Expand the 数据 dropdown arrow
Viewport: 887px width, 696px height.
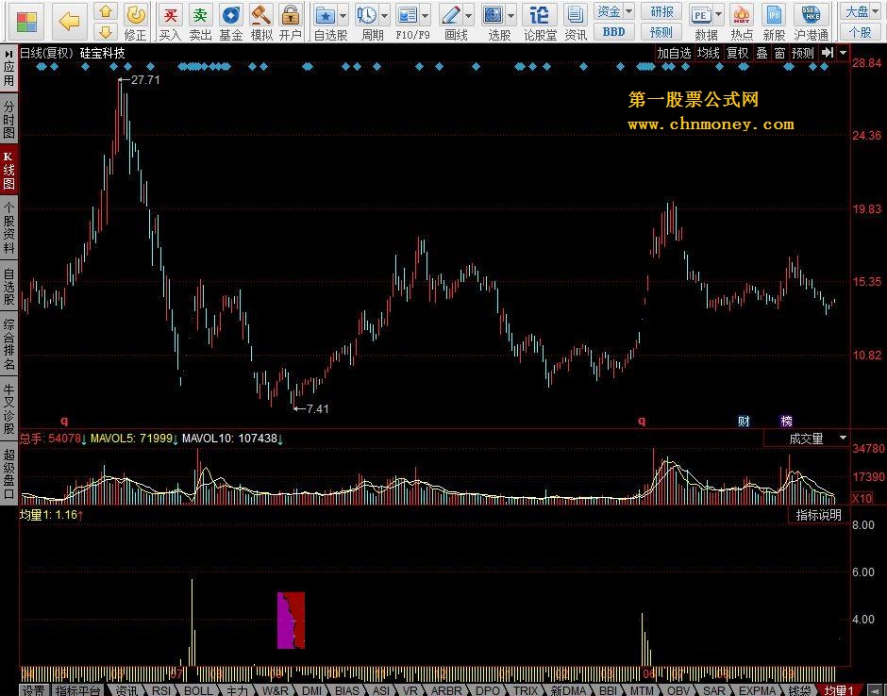coord(718,16)
